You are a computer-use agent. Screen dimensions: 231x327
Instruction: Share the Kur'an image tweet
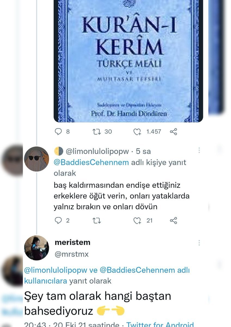pos(173,132)
